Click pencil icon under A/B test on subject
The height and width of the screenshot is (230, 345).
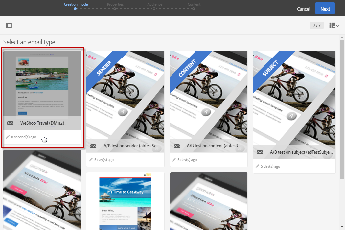[x=257, y=166]
